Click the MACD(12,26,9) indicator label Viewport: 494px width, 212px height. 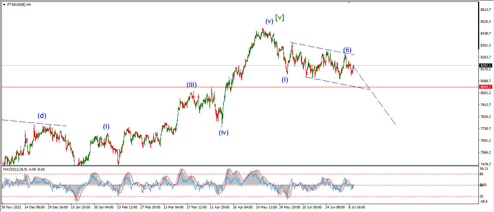click(24, 169)
